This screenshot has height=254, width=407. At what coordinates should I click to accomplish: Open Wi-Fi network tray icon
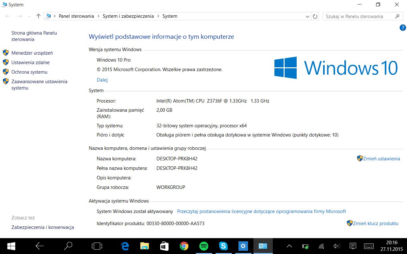(x=321, y=246)
